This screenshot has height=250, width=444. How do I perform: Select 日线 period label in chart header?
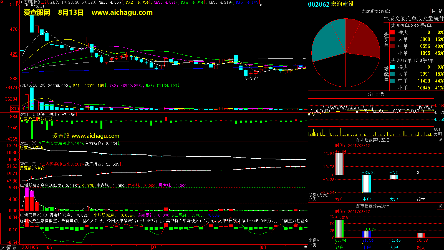pos(45,2)
